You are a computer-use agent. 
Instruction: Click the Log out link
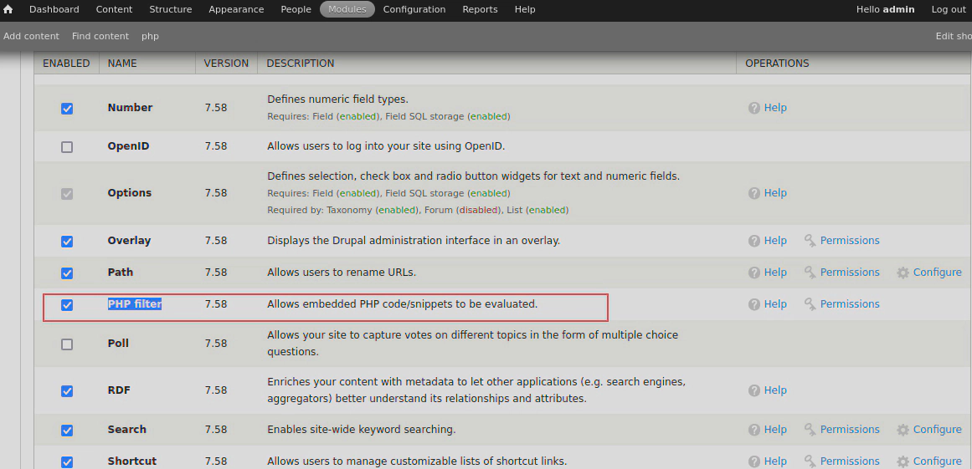(x=948, y=9)
